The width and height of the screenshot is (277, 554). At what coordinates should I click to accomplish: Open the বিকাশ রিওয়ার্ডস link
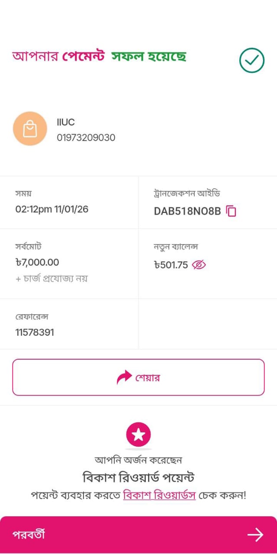point(159,495)
